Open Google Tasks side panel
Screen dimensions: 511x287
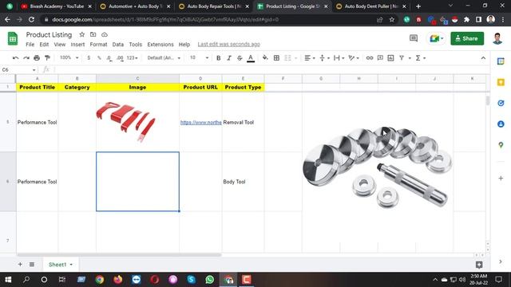click(501, 103)
